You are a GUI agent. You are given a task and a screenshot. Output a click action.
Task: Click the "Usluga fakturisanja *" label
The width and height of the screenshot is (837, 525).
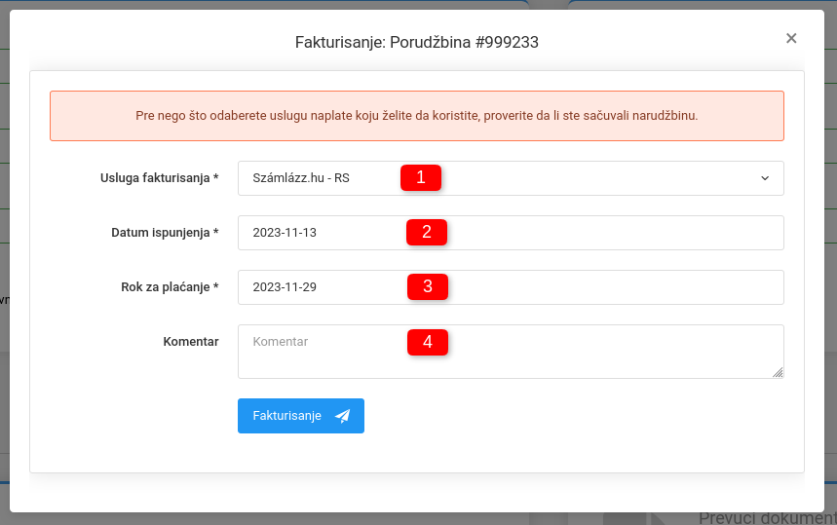pyautogui.click(x=160, y=178)
